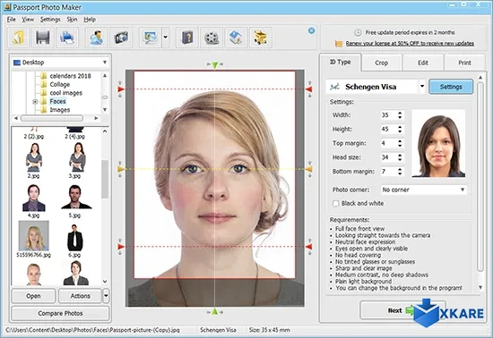Open the Settings menu
The width and height of the screenshot is (493, 338).
[50, 20]
